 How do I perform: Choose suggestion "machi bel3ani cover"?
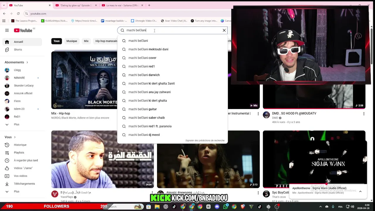[172, 58]
